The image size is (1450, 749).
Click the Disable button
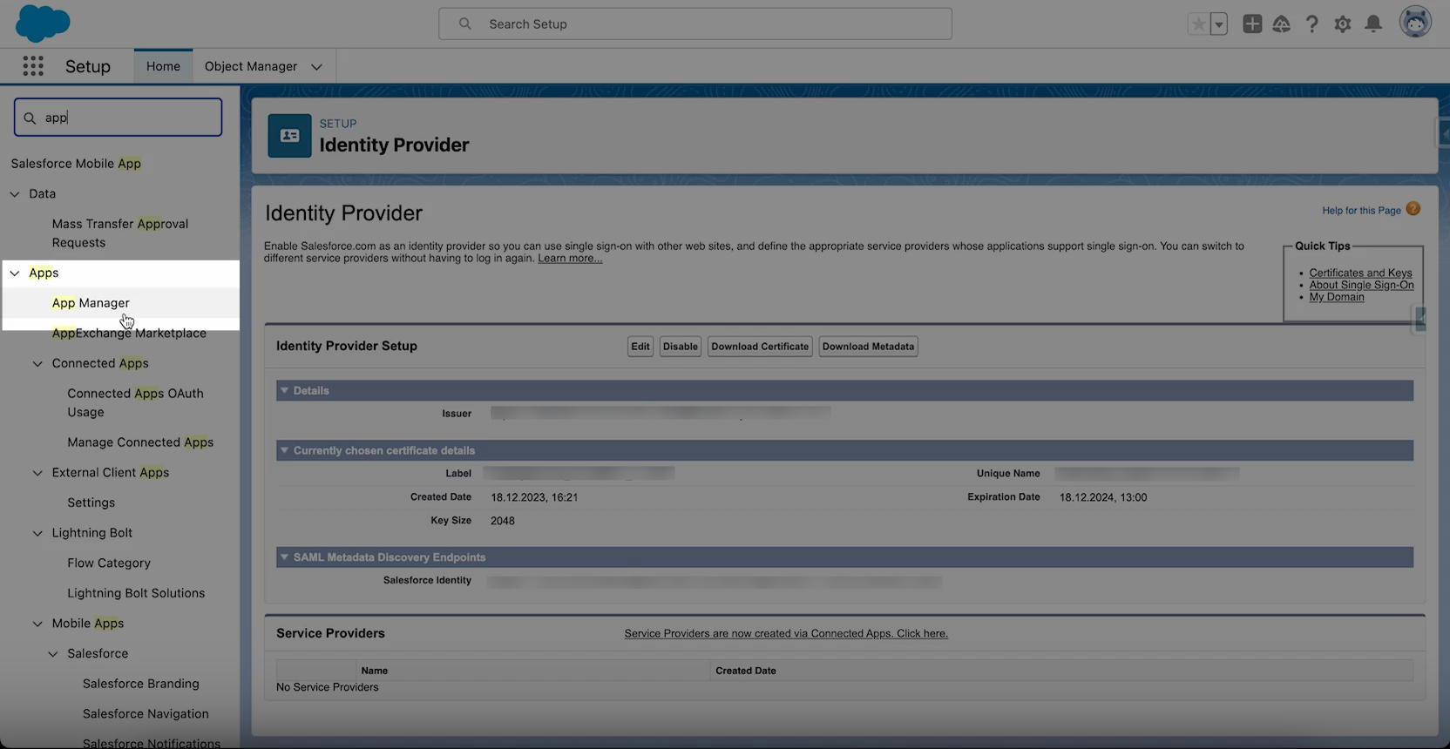680,347
